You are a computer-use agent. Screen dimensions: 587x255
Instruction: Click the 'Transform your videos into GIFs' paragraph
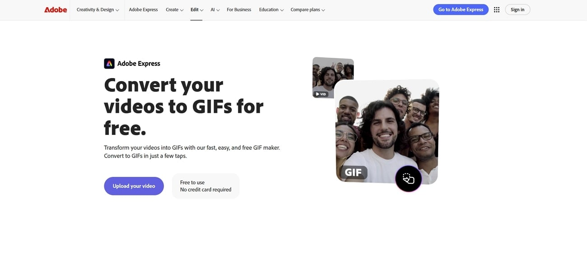click(x=192, y=152)
